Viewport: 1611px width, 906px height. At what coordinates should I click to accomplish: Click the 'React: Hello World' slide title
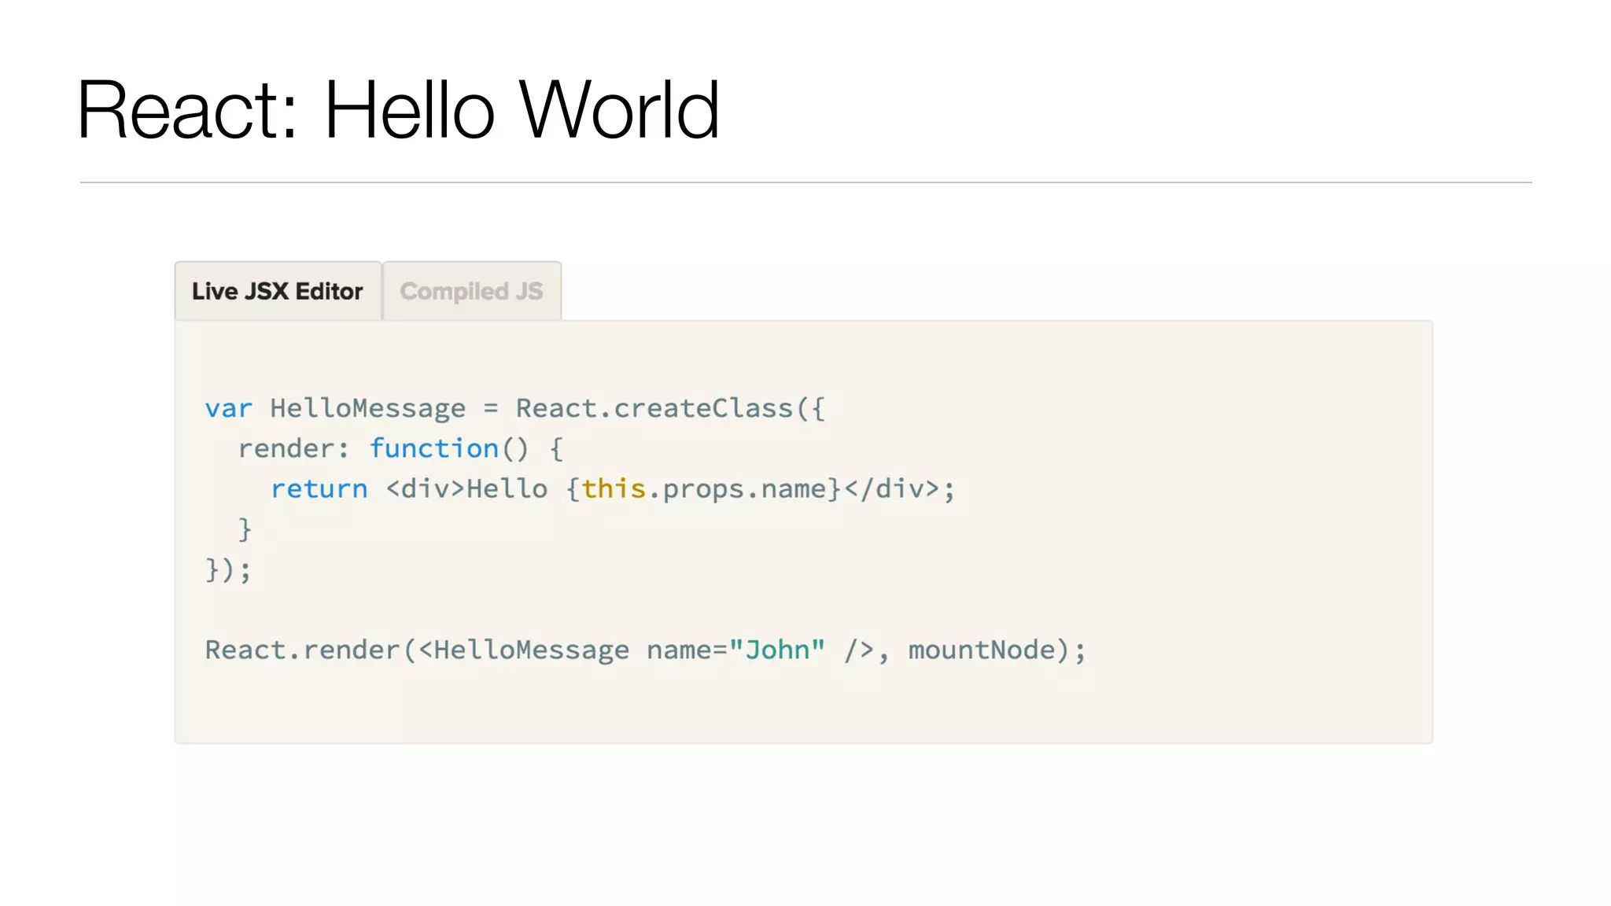[399, 109]
